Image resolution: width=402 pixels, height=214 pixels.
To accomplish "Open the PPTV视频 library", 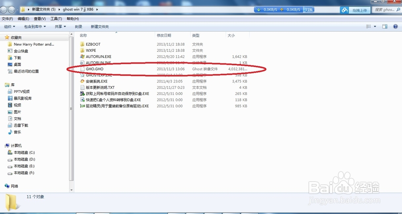I will [x=22, y=91].
